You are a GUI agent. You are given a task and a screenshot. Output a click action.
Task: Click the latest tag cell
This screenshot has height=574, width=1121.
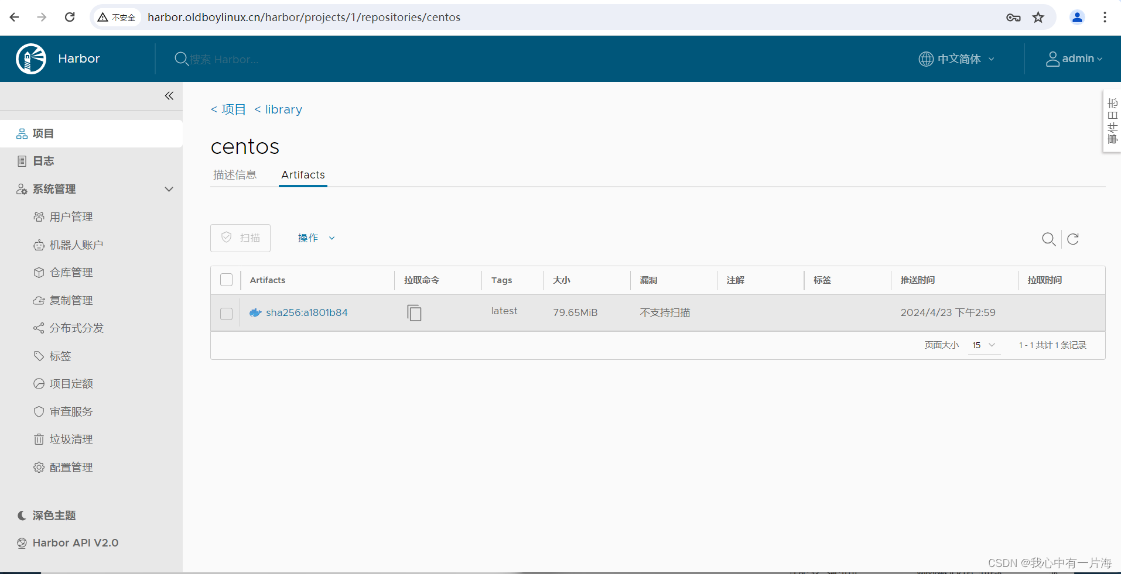(x=504, y=311)
